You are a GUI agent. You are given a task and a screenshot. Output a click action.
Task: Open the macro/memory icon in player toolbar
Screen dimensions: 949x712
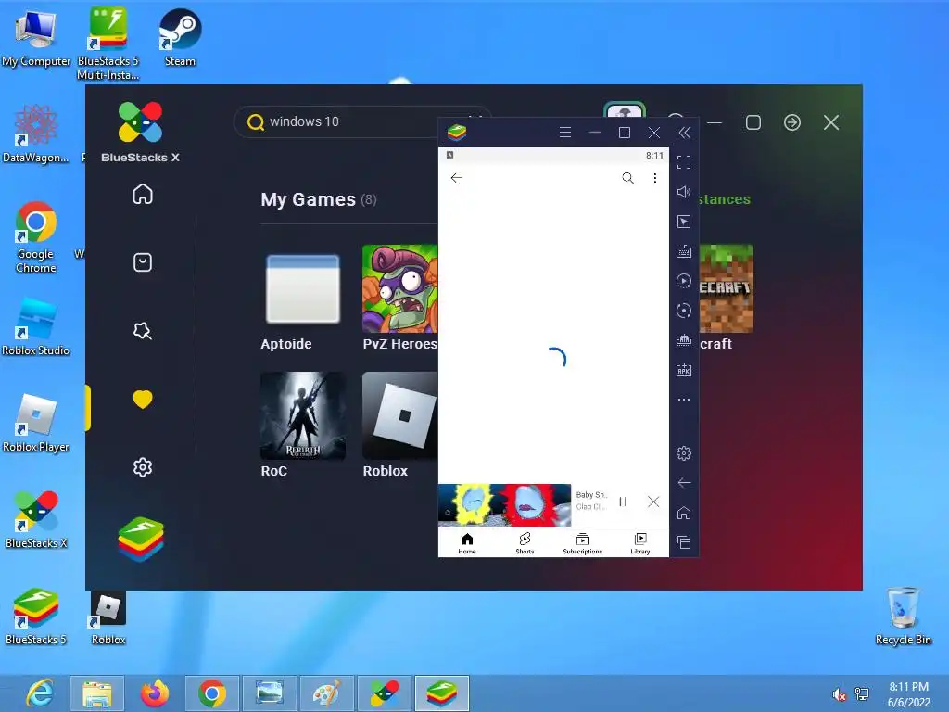coord(684,340)
